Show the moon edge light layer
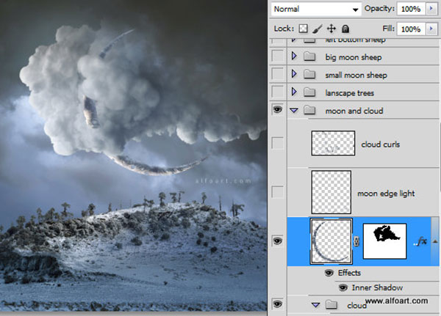 [x=278, y=192]
